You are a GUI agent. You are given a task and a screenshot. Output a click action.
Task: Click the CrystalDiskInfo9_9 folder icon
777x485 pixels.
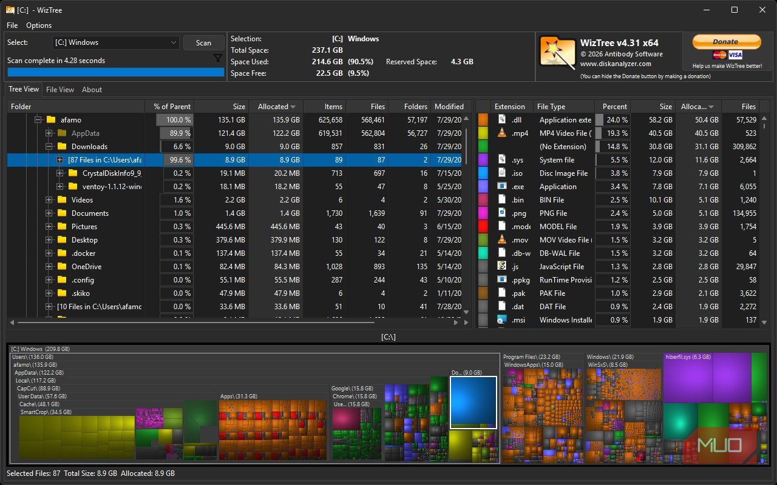click(73, 173)
